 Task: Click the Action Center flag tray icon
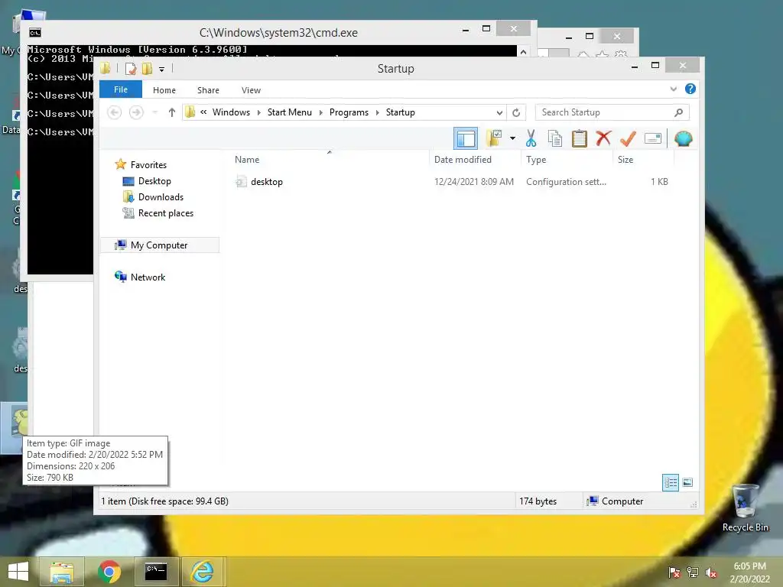(674, 572)
